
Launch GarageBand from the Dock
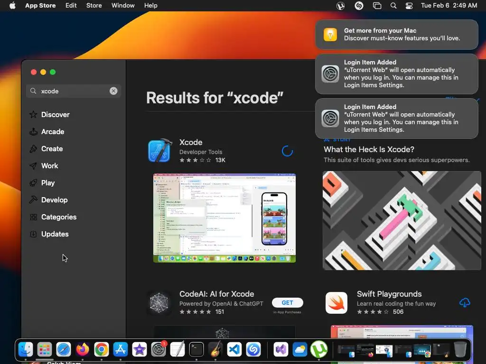215,349
